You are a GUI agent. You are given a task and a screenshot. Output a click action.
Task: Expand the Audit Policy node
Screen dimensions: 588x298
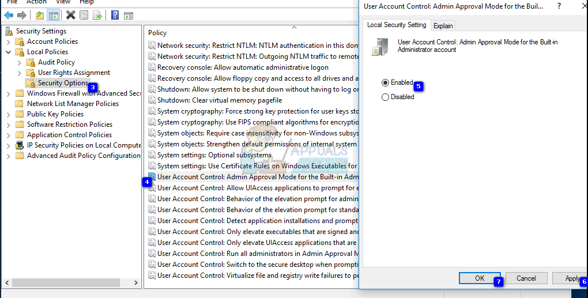pos(20,63)
